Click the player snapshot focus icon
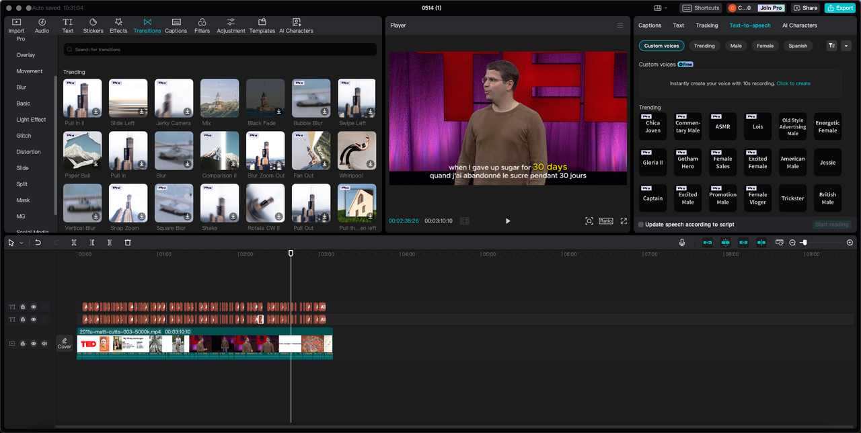 pos(589,221)
